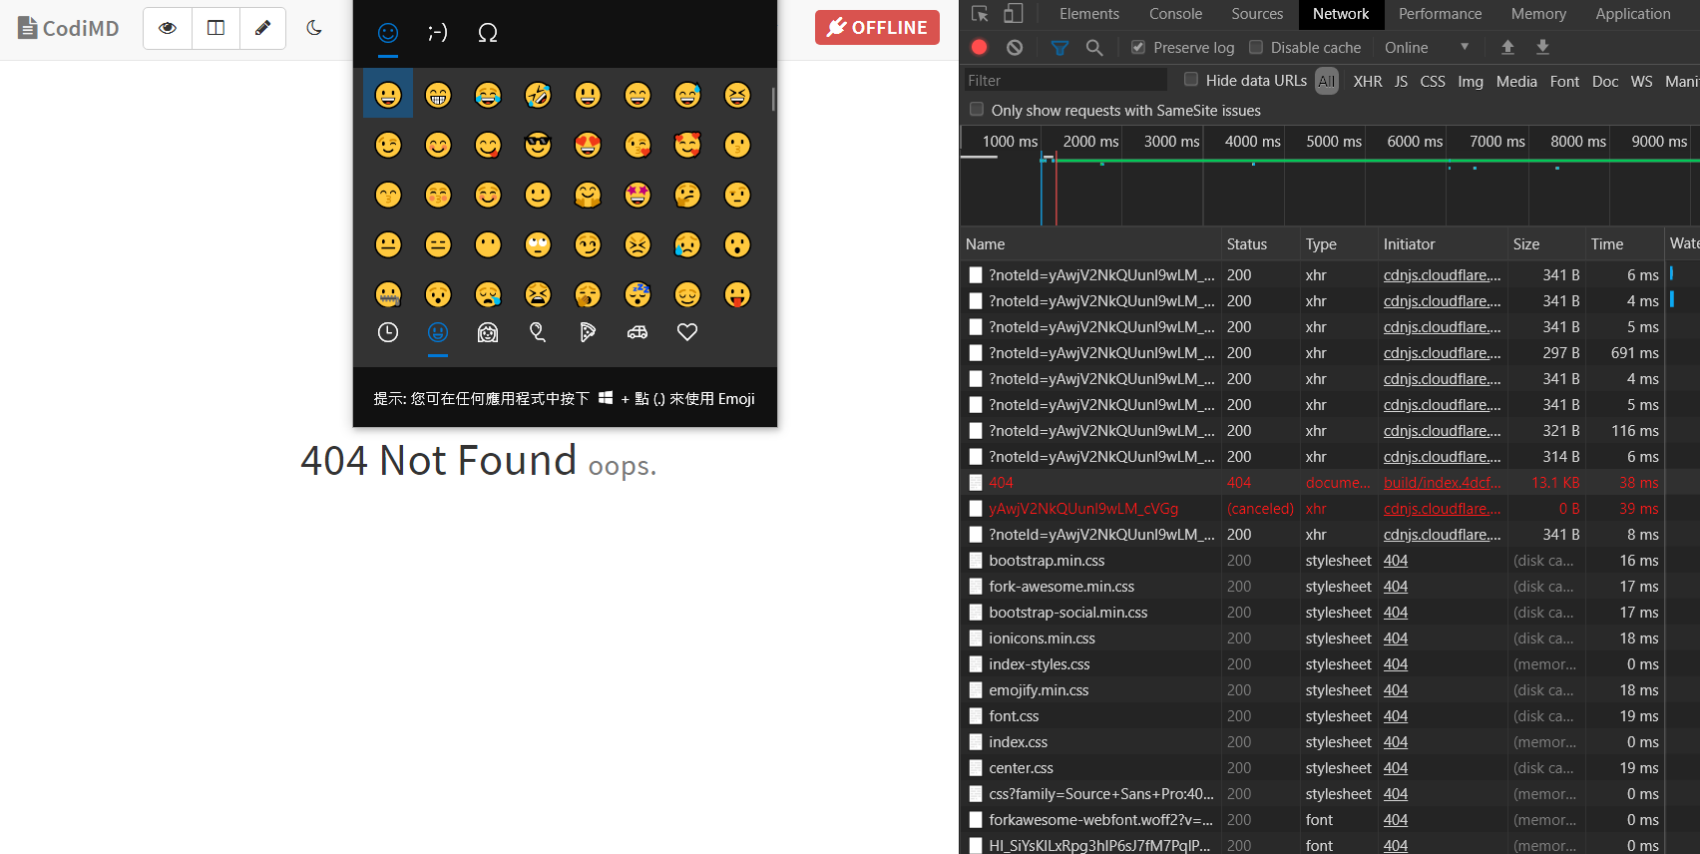Open the Memory tab in DevTools
This screenshot has height=854, width=1700.
[1538, 14]
